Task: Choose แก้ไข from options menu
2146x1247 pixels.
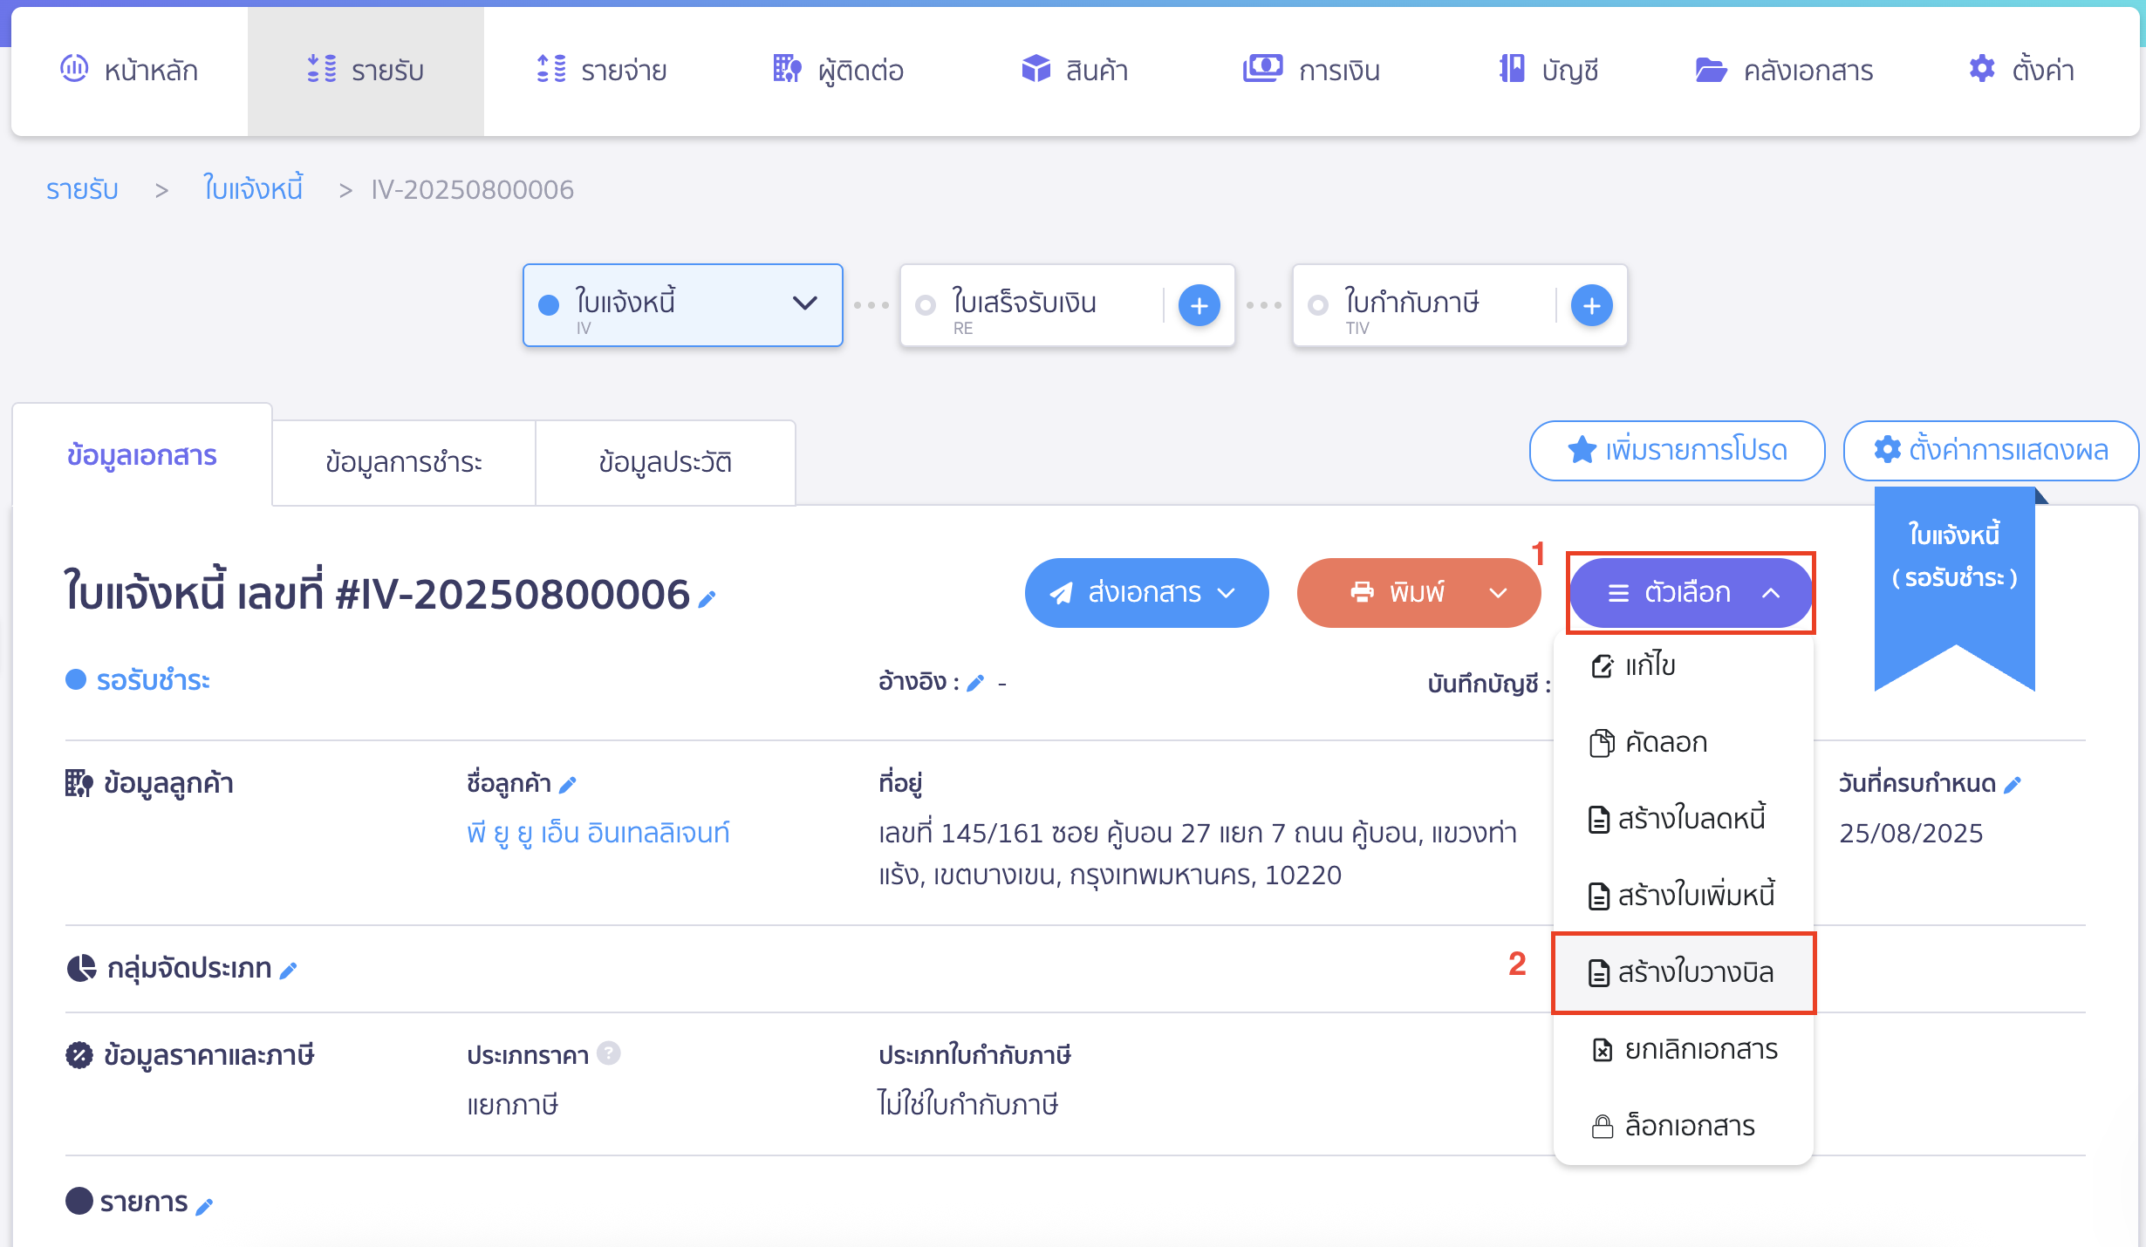Action: 1684,666
